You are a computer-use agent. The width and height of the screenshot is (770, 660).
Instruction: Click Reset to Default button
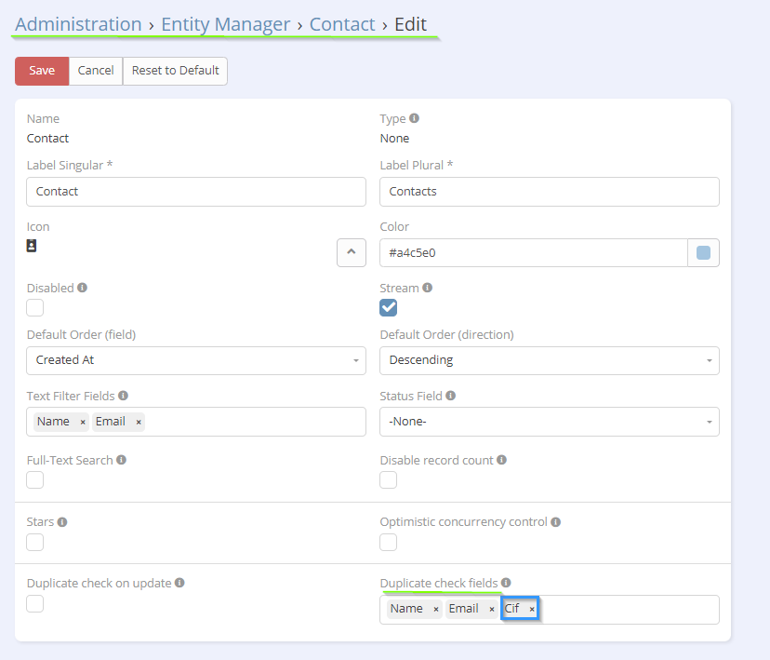pos(175,71)
